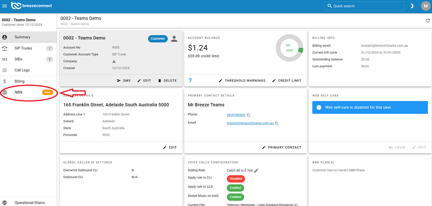432x206 pixels.
Task: Click the SMS button
Action: click(124, 81)
